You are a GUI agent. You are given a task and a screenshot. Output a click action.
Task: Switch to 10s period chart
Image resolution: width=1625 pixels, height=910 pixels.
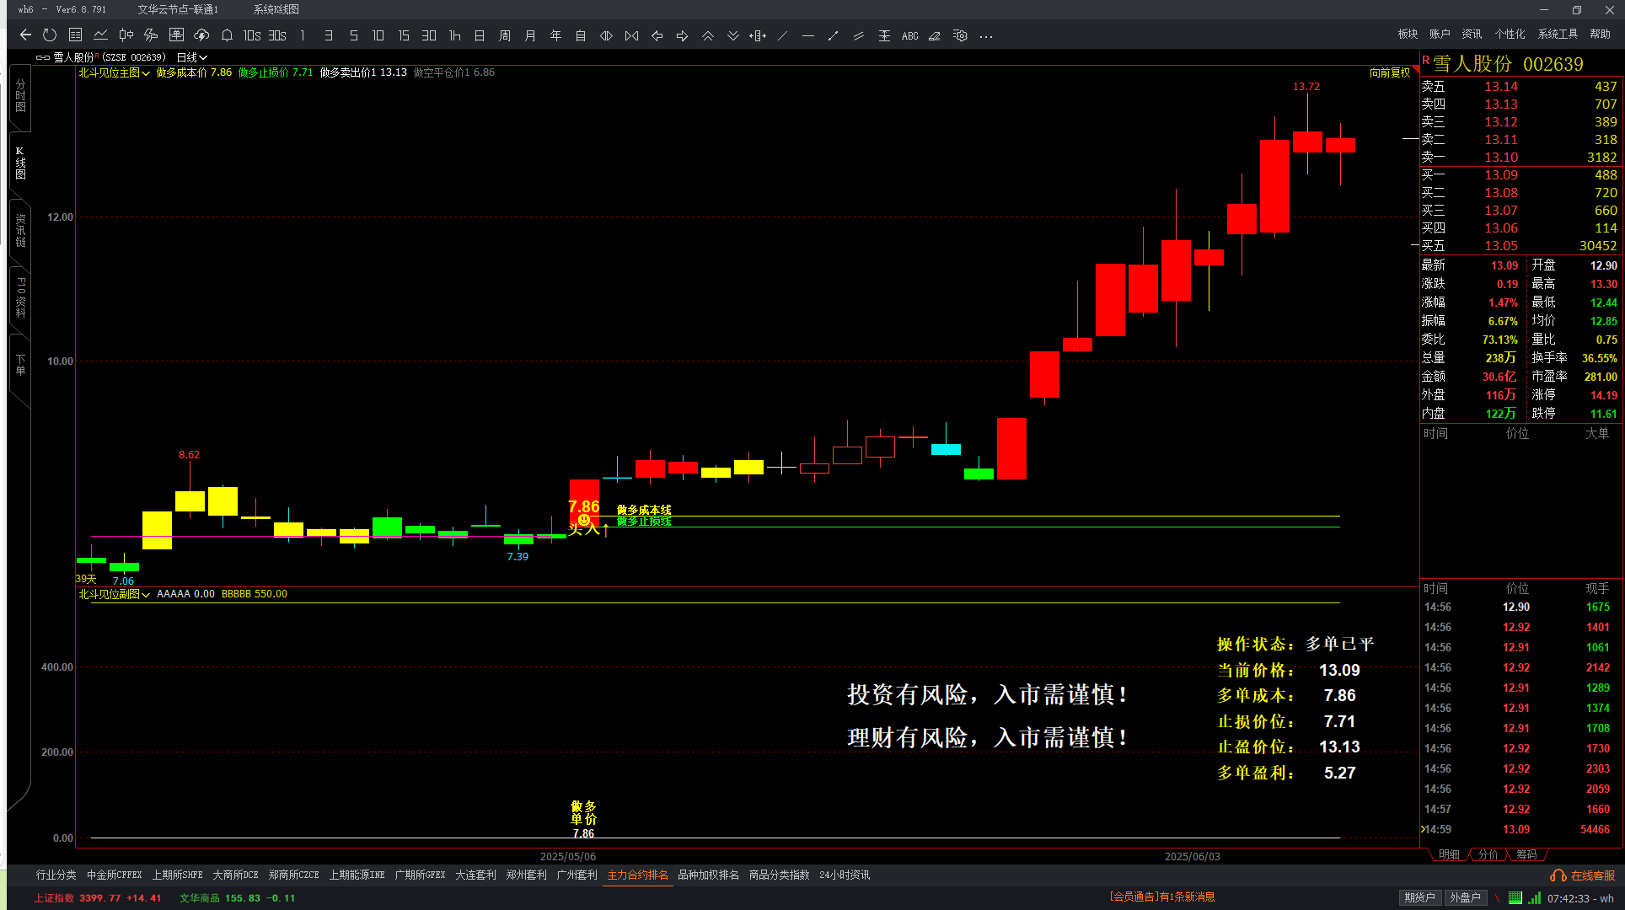click(252, 35)
